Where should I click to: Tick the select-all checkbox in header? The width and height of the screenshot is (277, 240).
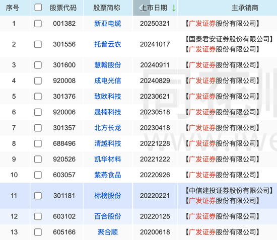click(x=38, y=8)
